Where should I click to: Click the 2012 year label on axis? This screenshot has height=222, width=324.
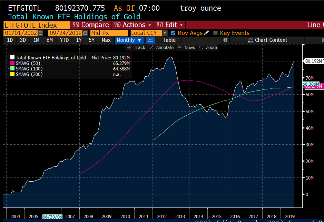[162, 216]
